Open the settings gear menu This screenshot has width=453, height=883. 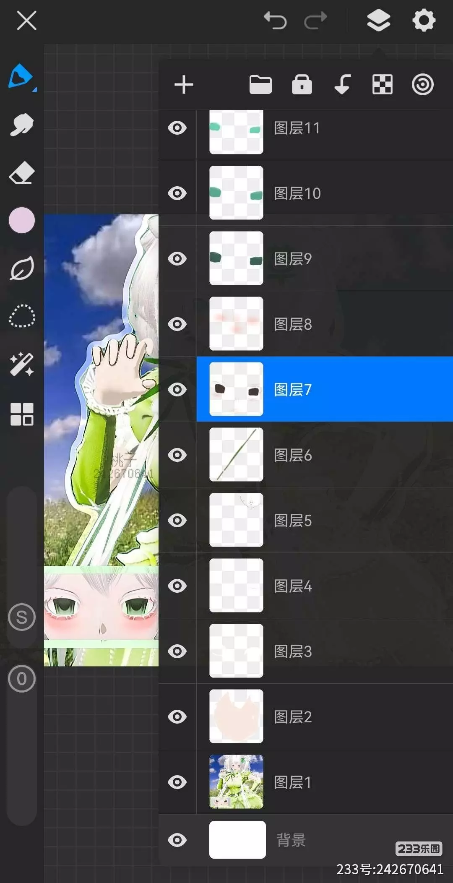(x=424, y=20)
